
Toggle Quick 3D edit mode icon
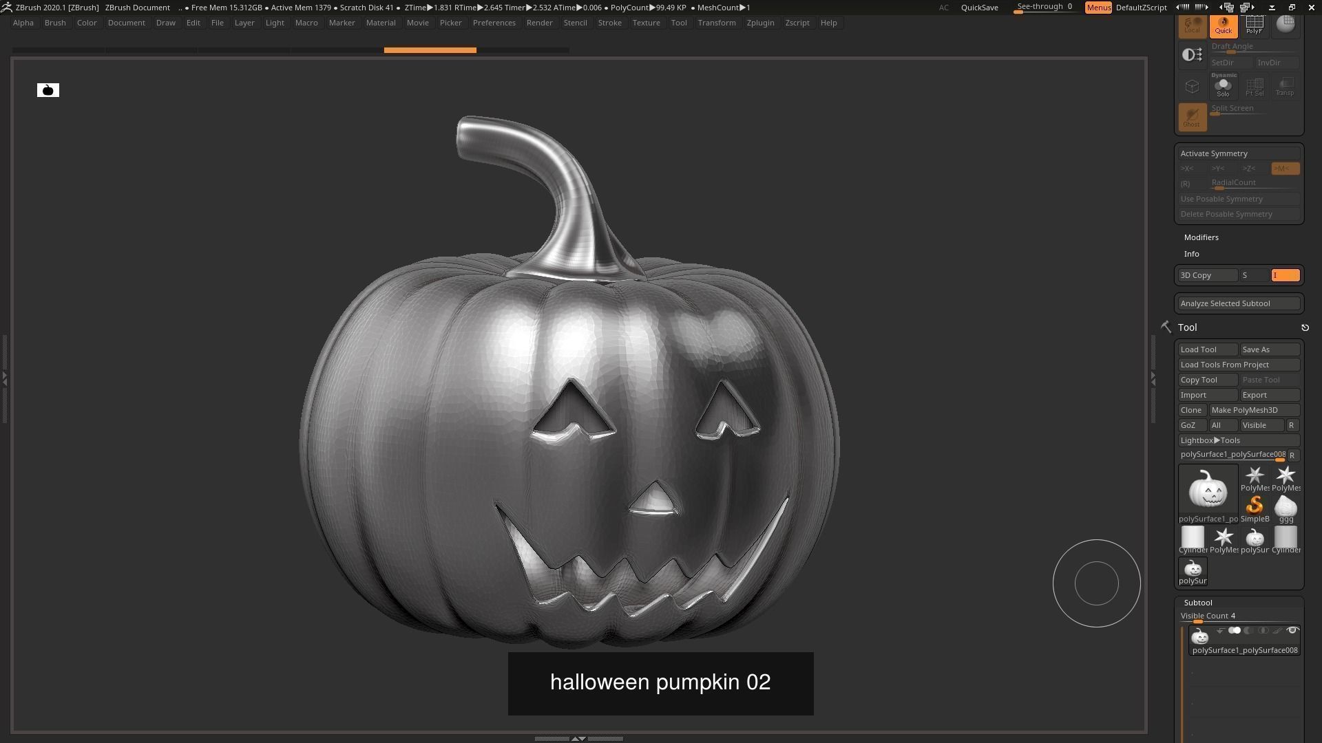(x=1224, y=26)
